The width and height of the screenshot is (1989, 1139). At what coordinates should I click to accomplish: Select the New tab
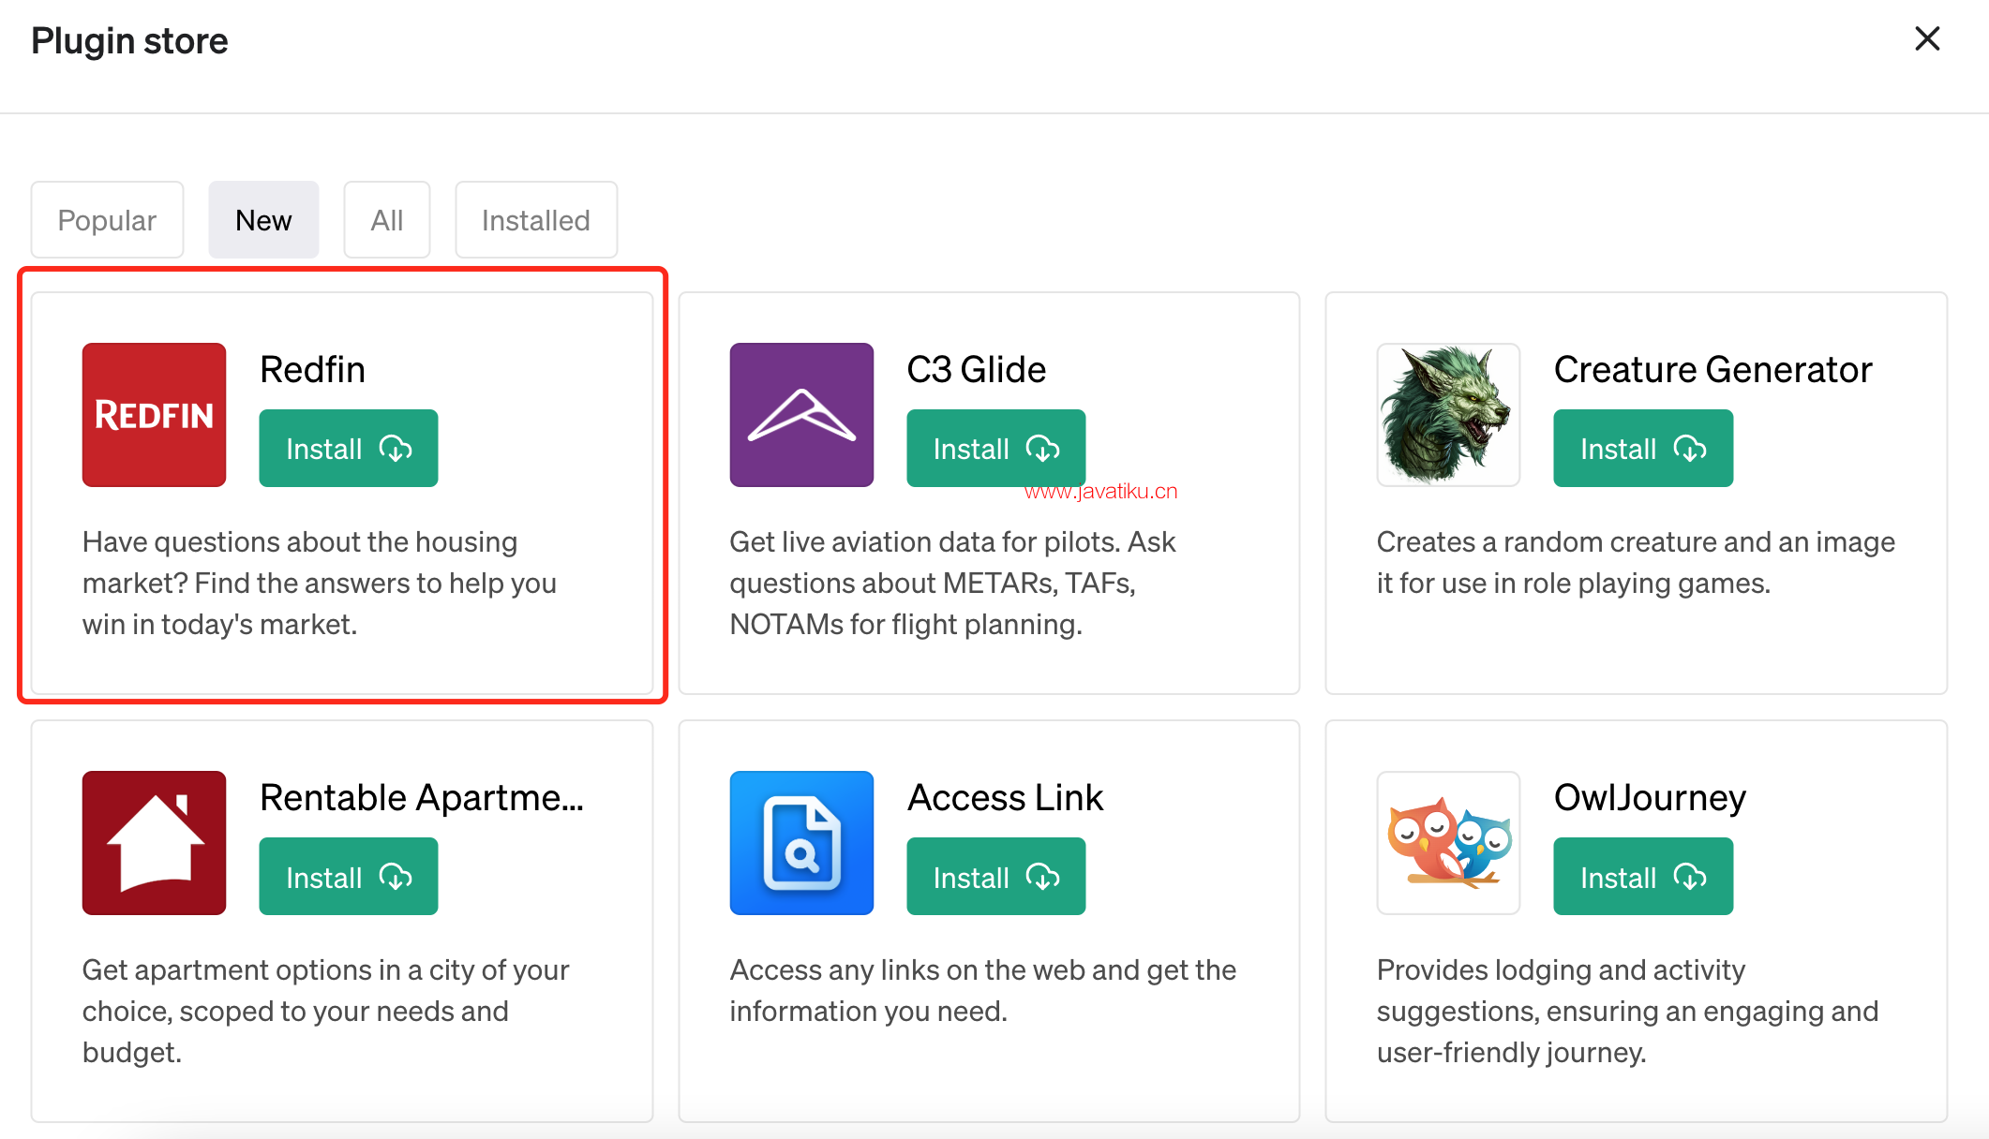(x=263, y=219)
